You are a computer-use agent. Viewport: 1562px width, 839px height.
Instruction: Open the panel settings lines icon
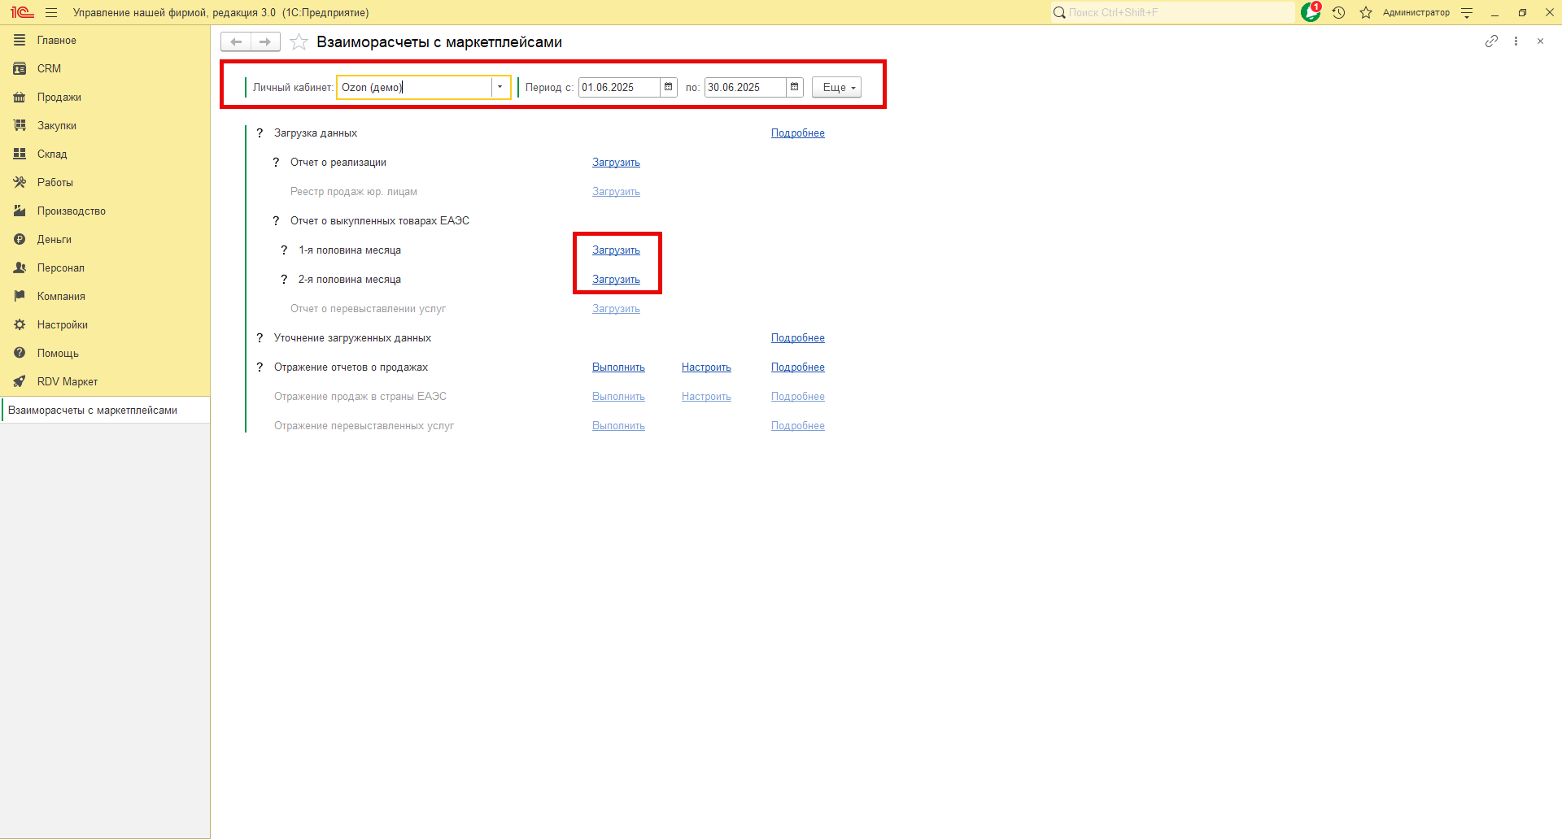(1467, 12)
